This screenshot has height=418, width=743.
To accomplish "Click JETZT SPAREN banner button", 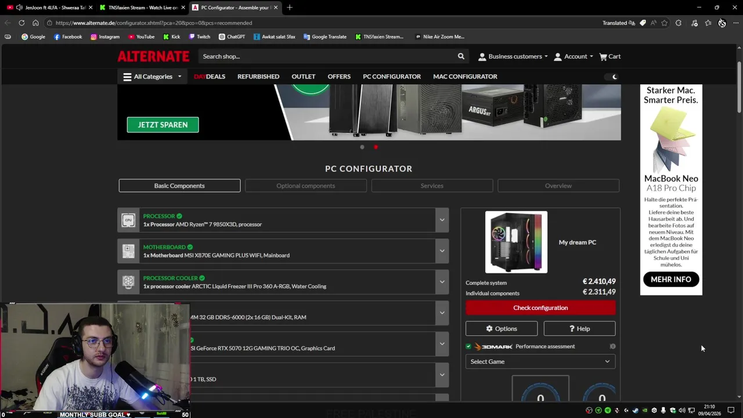I will pyautogui.click(x=163, y=125).
